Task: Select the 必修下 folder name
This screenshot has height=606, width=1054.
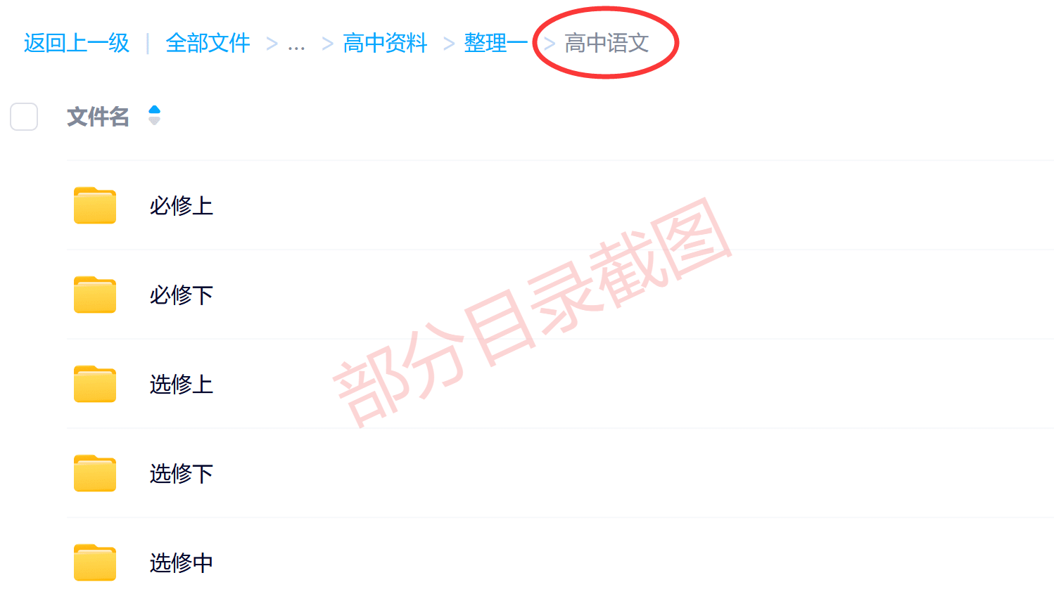Action: click(x=182, y=295)
